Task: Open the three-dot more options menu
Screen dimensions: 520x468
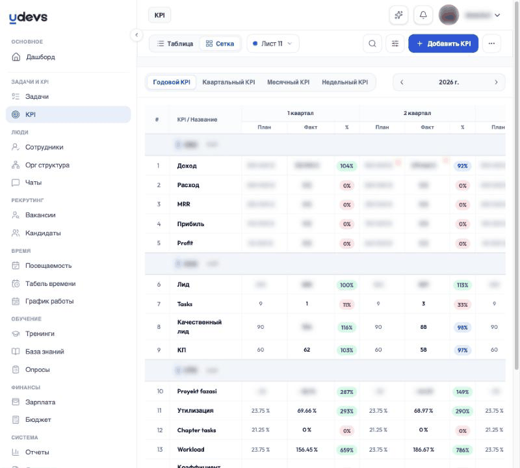Action: (x=491, y=44)
